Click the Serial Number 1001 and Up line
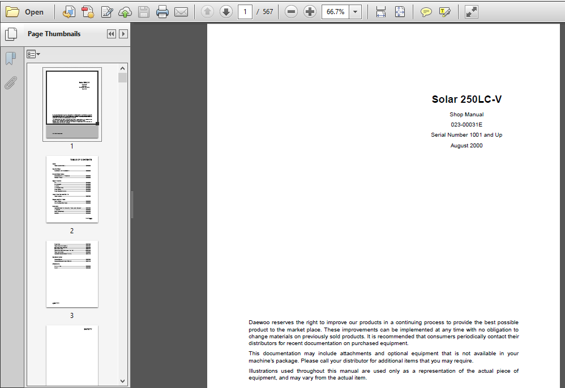This screenshot has width=565, height=388. point(466,135)
